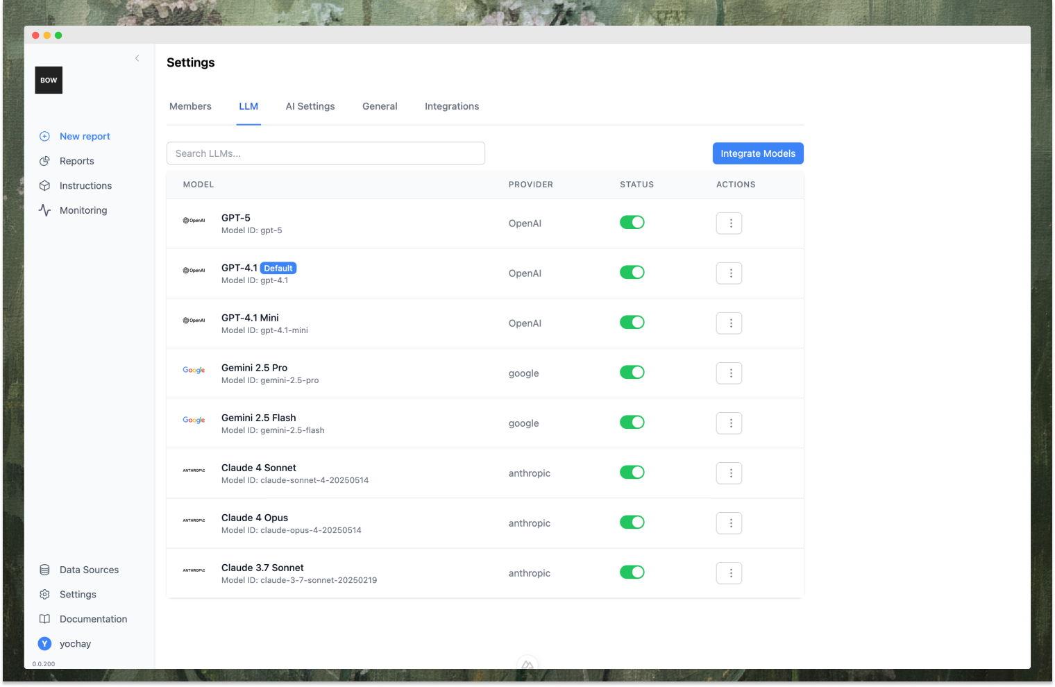
Task: Select the LLM tab
Action: point(248,106)
